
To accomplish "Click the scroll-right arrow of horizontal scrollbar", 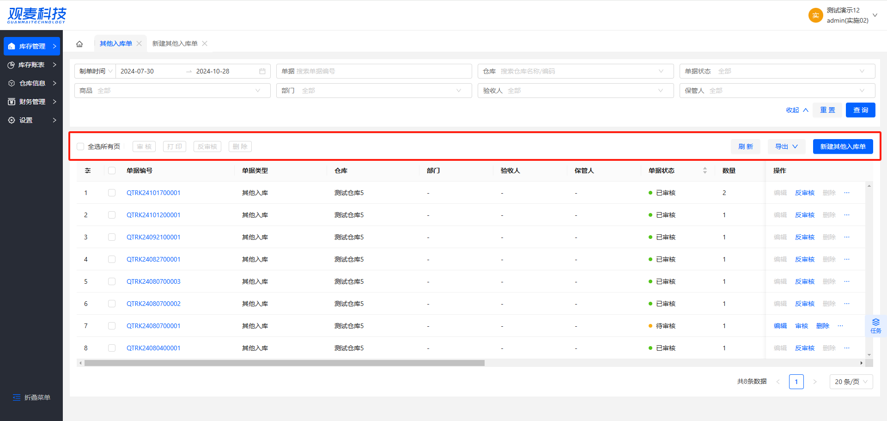I will [861, 363].
